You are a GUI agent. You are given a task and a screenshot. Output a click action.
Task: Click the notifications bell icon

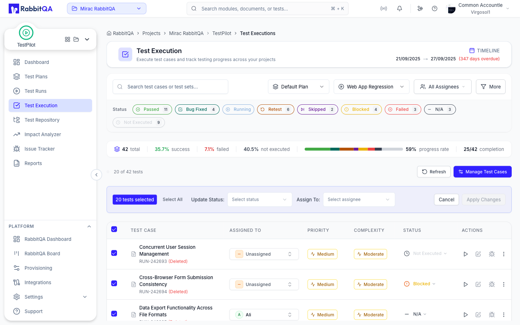pyautogui.click(x=399, y=9)
